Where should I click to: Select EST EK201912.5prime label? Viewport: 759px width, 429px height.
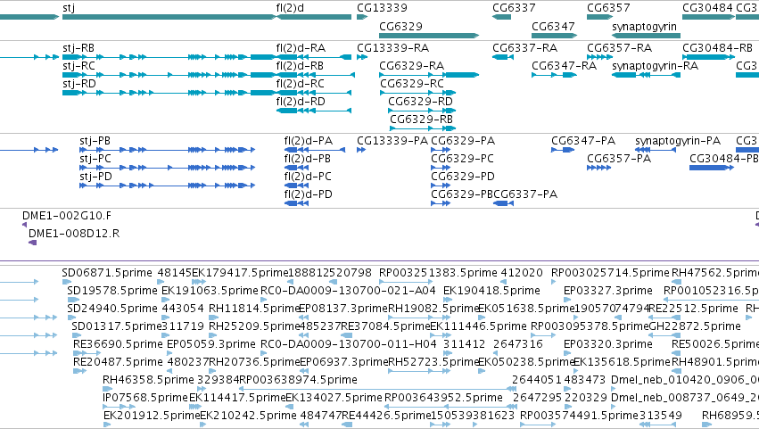152,416
